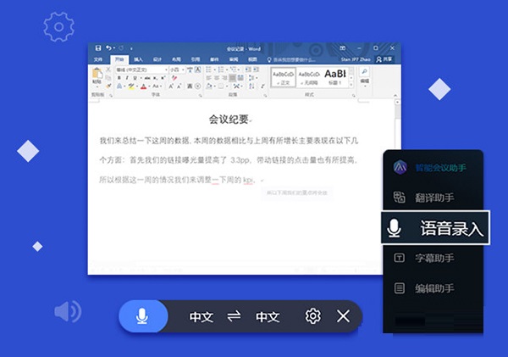
Task: Toggle bold formatting in Word ribbon
Action: click(x=119, y=78)
